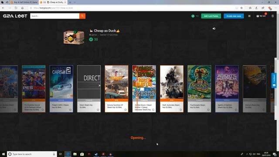
Task: Click the share page icon
Action: 263,8
